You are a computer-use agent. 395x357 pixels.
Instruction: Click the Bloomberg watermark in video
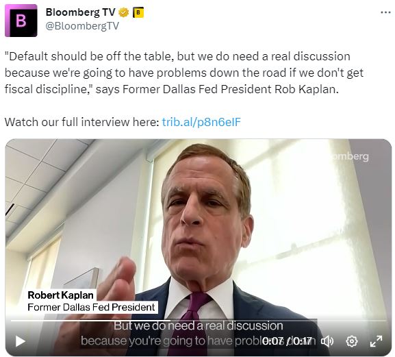click(350, 156)
